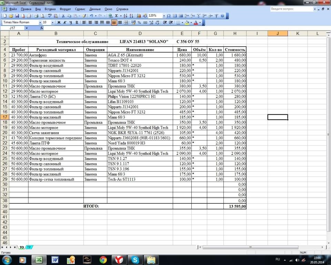Click the percent style icon
331x265 pixels.
point(139,23)
